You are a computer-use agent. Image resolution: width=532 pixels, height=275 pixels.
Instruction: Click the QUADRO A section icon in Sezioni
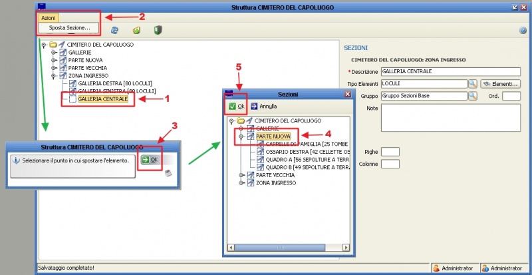[260, 159]
